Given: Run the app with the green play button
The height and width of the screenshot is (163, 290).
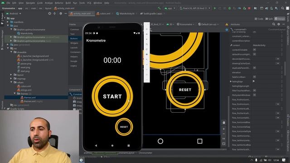Looking at the screenshot, I should pyautogui.click(x=215, y=8).
